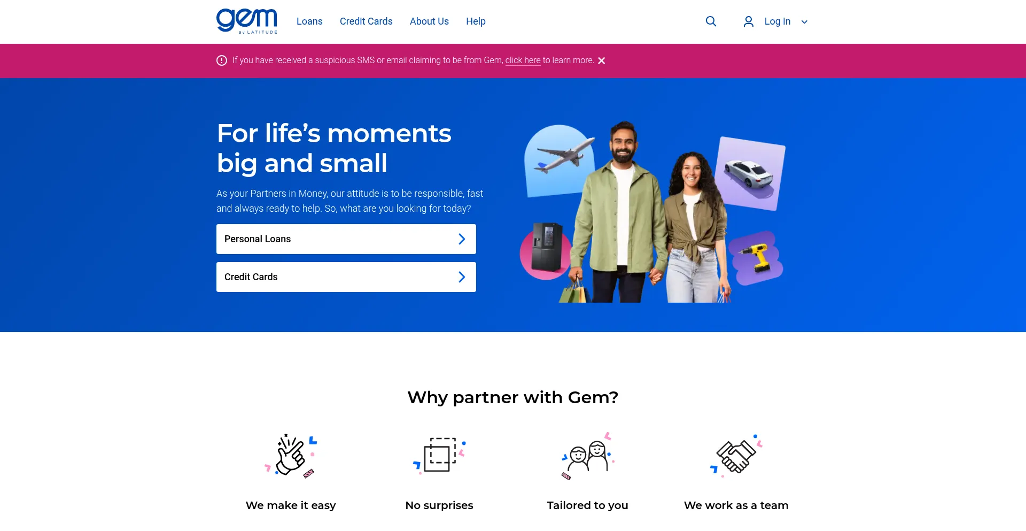
Task: Click the alert exclamation icon in banner
Action: pos(222,60)
